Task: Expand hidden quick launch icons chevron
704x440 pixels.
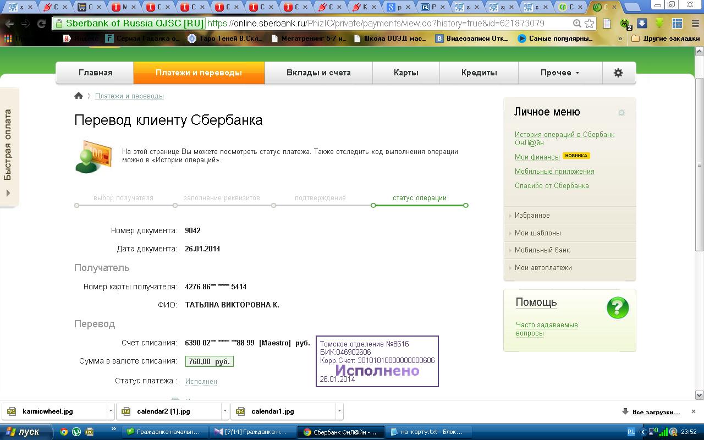Action: [x=114, y=429]
